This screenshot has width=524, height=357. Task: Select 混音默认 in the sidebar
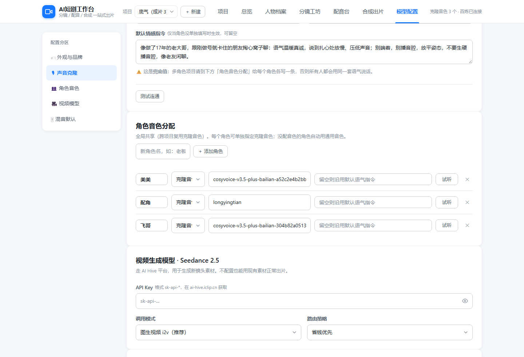[x=82, y=119]
